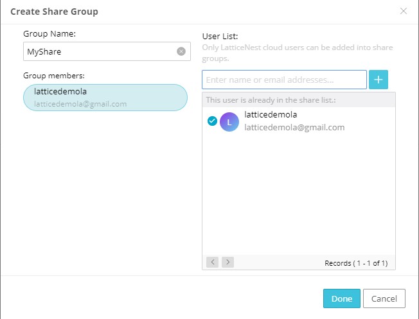
Task: Uncheck latticedemola in the user list
Action: pos(212,121)
